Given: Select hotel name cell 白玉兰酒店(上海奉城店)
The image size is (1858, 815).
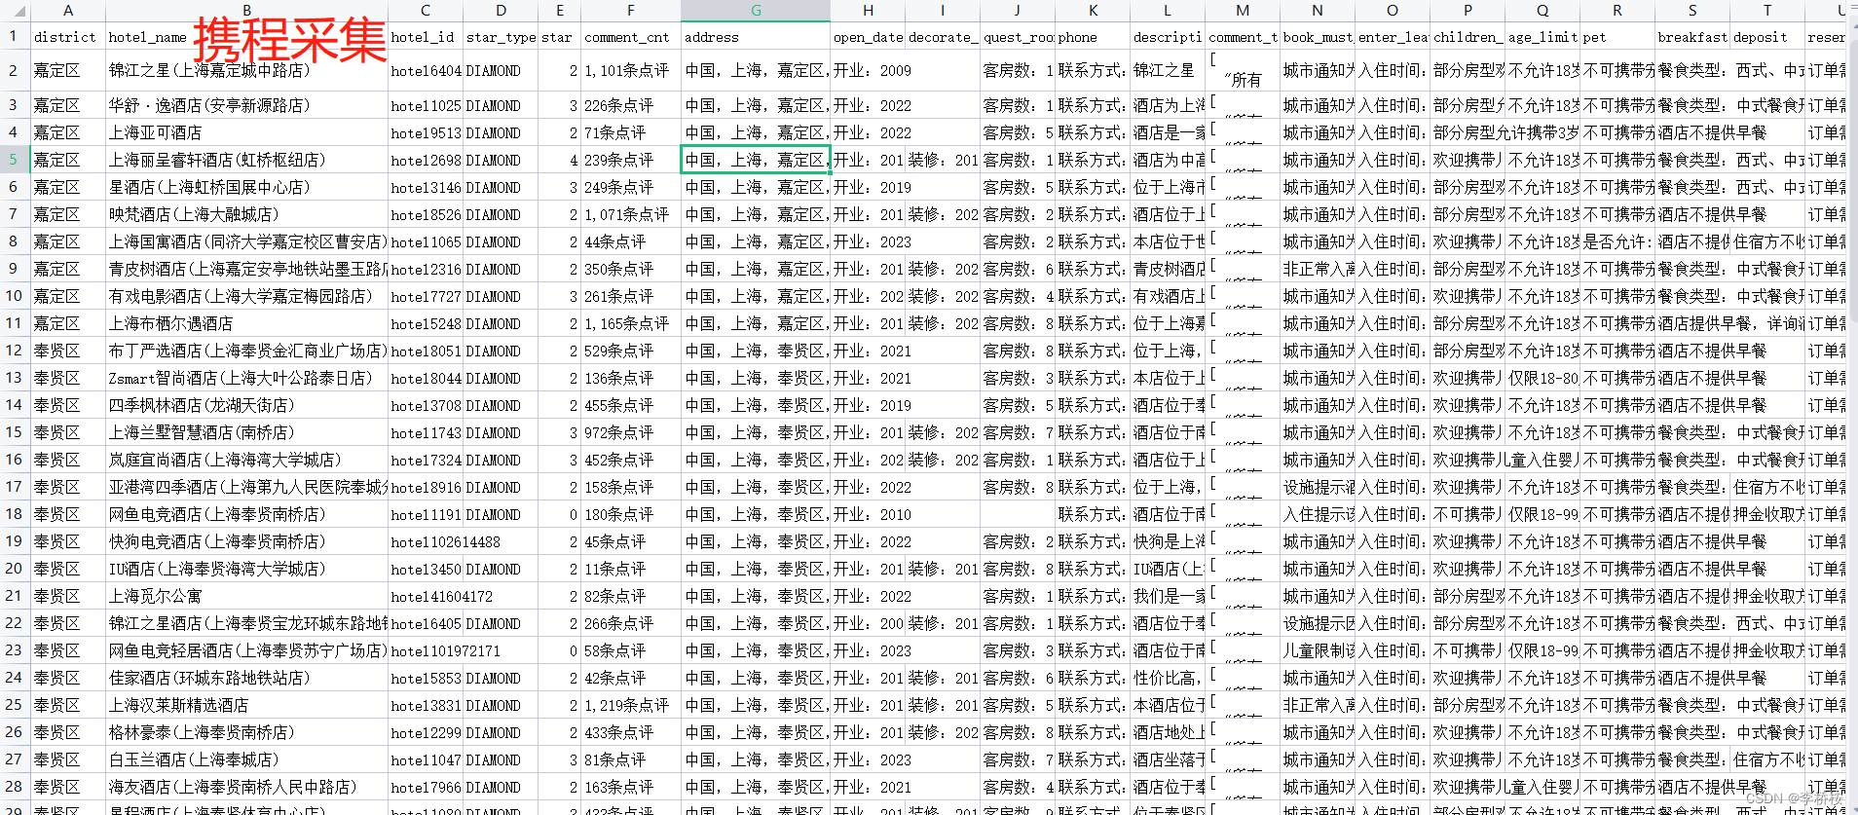Looking at the screenshot, I should (246, 759).
